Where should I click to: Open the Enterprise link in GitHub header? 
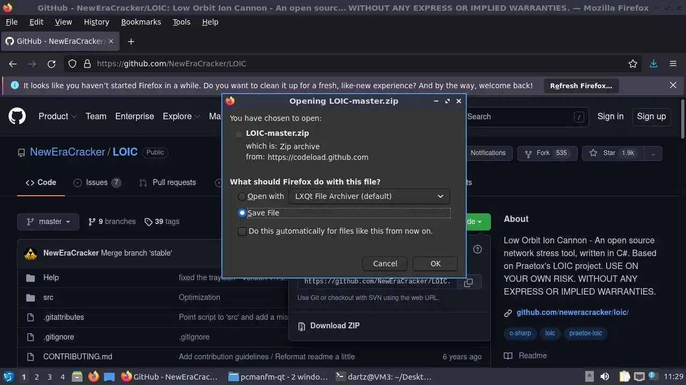point(135,116)
